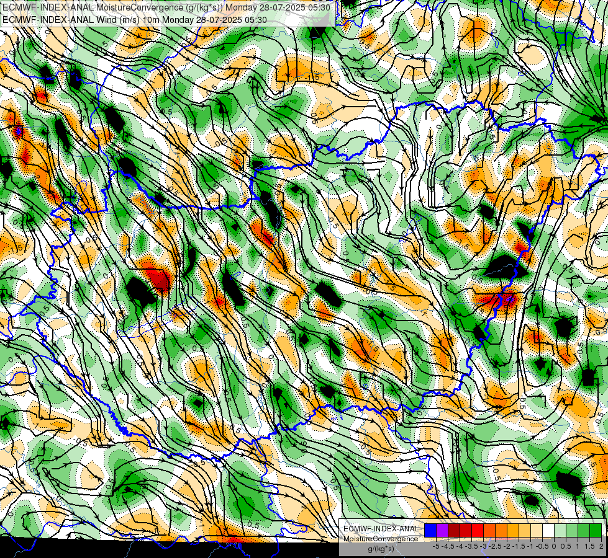Click the legend tick value -3.5
Image resolution: width=608 pixels, height=558 pixels.
pyautogui.click(x=471, y=546)
